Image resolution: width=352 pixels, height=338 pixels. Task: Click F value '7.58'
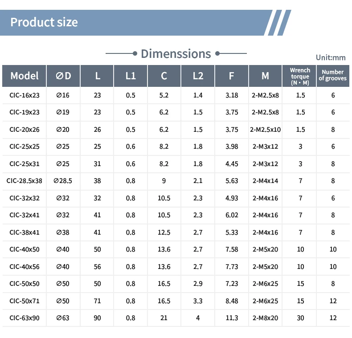(x=232, y=249)
